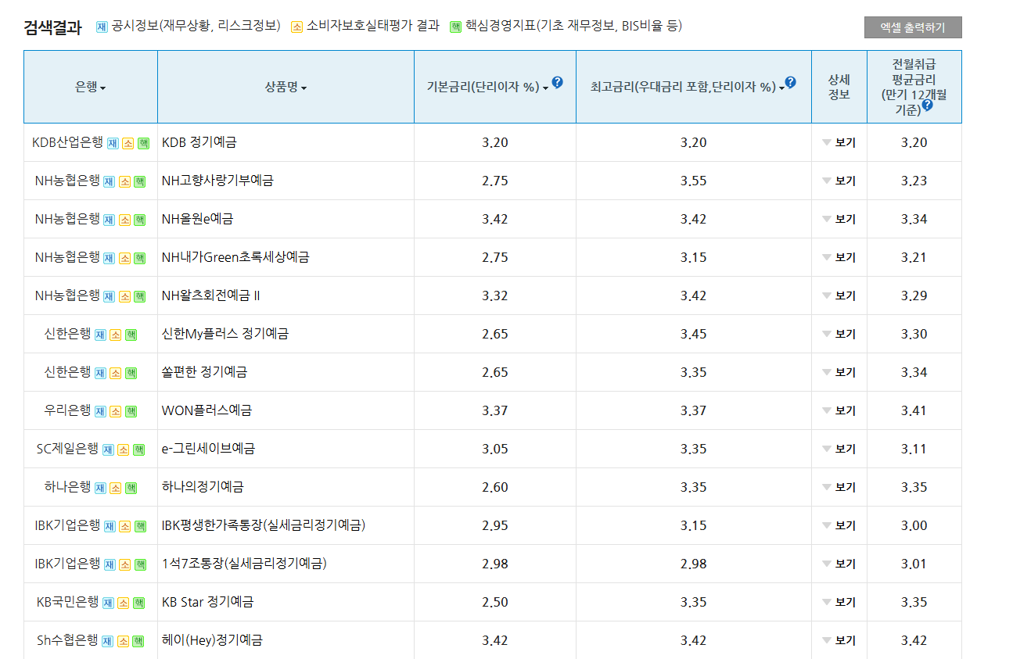The image size is (1013, 659).
Task: Select base rate 2.50 of KB Star 정기예금
Action: coord(495,603)
